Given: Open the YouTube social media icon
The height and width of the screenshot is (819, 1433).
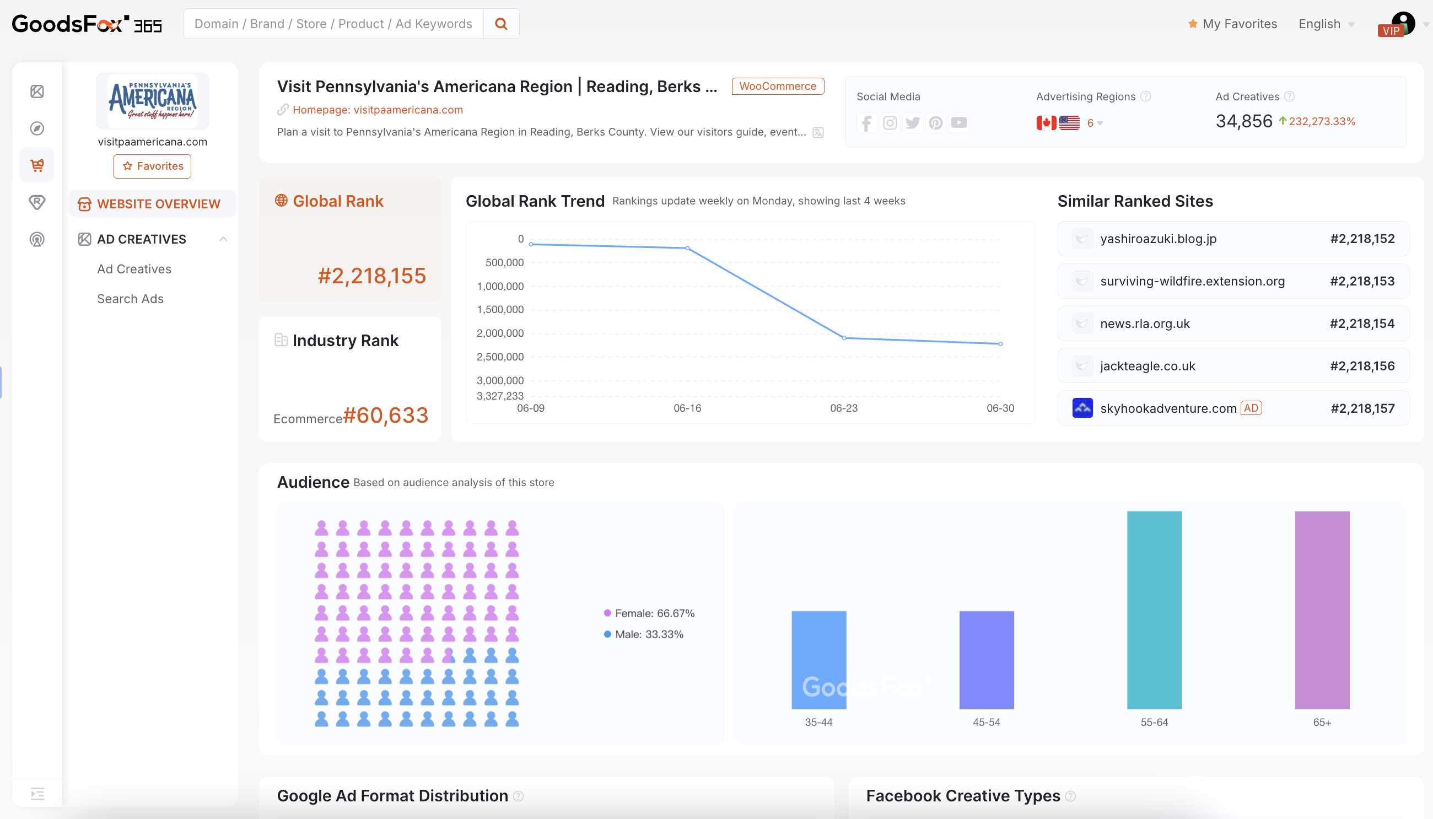Looking at the screenshot, I should [x=959, y=122].
